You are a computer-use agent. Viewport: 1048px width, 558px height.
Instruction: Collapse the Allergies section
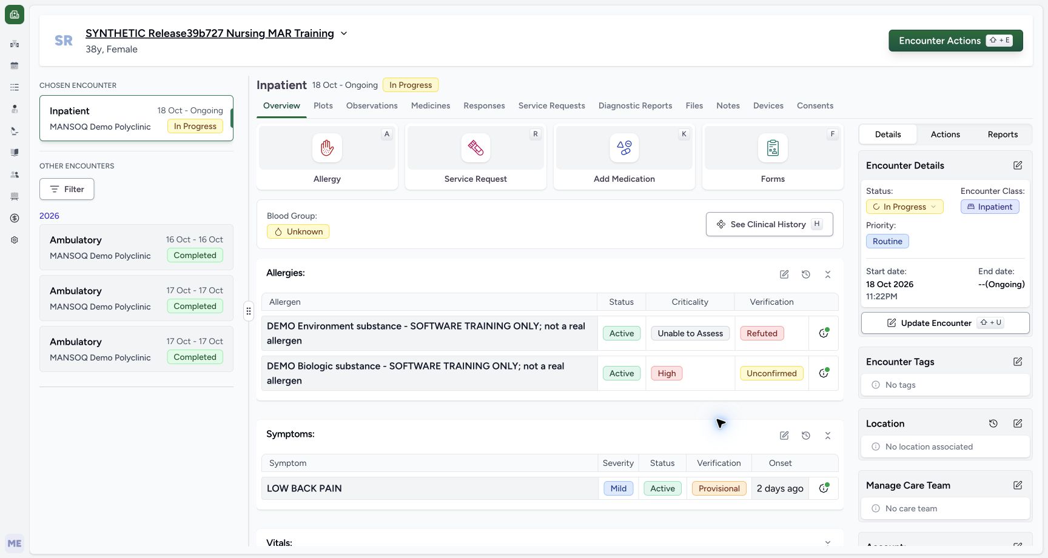click(x=828, y=274)
